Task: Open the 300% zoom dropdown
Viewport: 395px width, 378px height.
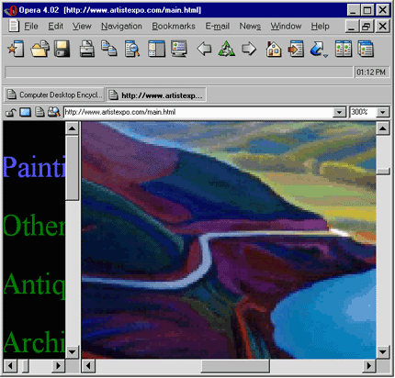Action: (382, 112)
